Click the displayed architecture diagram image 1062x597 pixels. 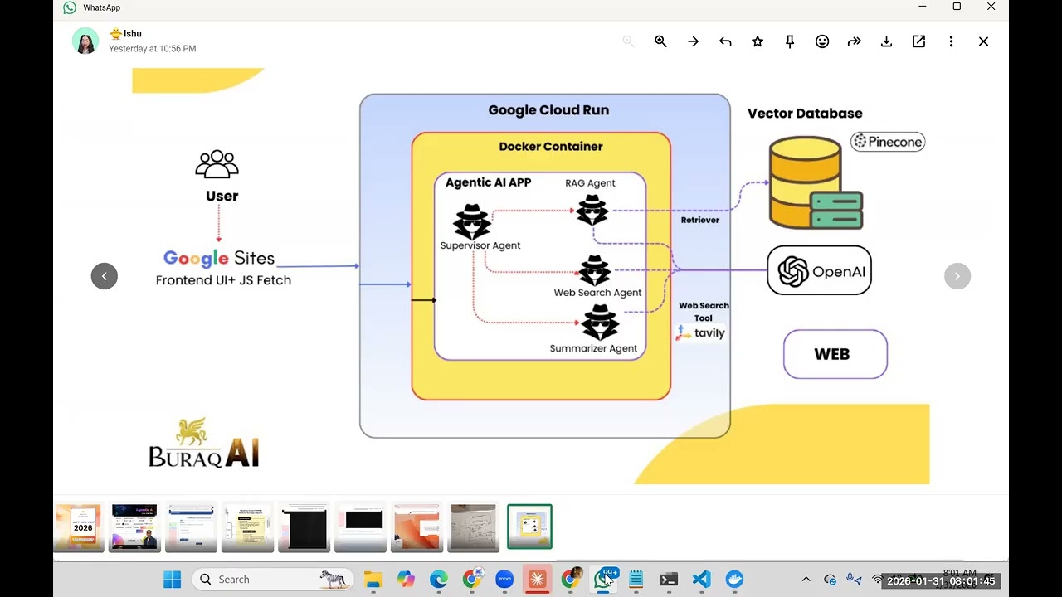point(531,276)
